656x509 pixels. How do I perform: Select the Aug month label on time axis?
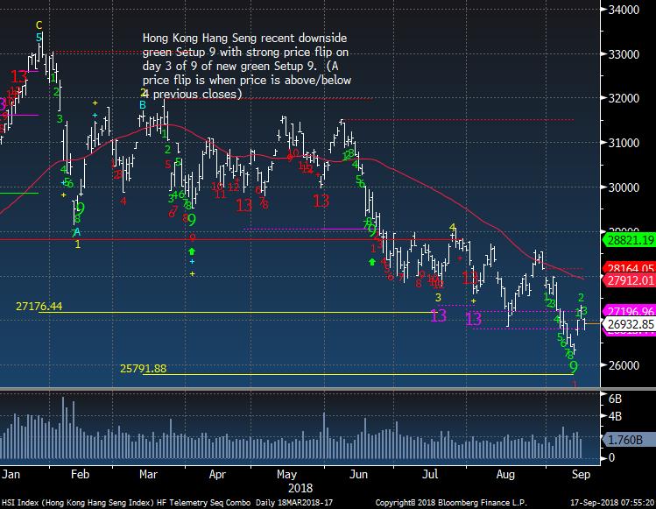click(x=505, y=474)
